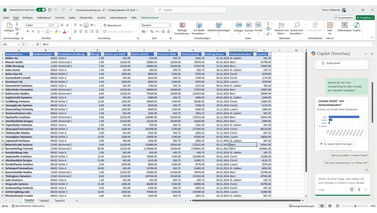Open the Menge column filter dropdown
The width and height of the screenshot is (377, 213).
(102, 54)
